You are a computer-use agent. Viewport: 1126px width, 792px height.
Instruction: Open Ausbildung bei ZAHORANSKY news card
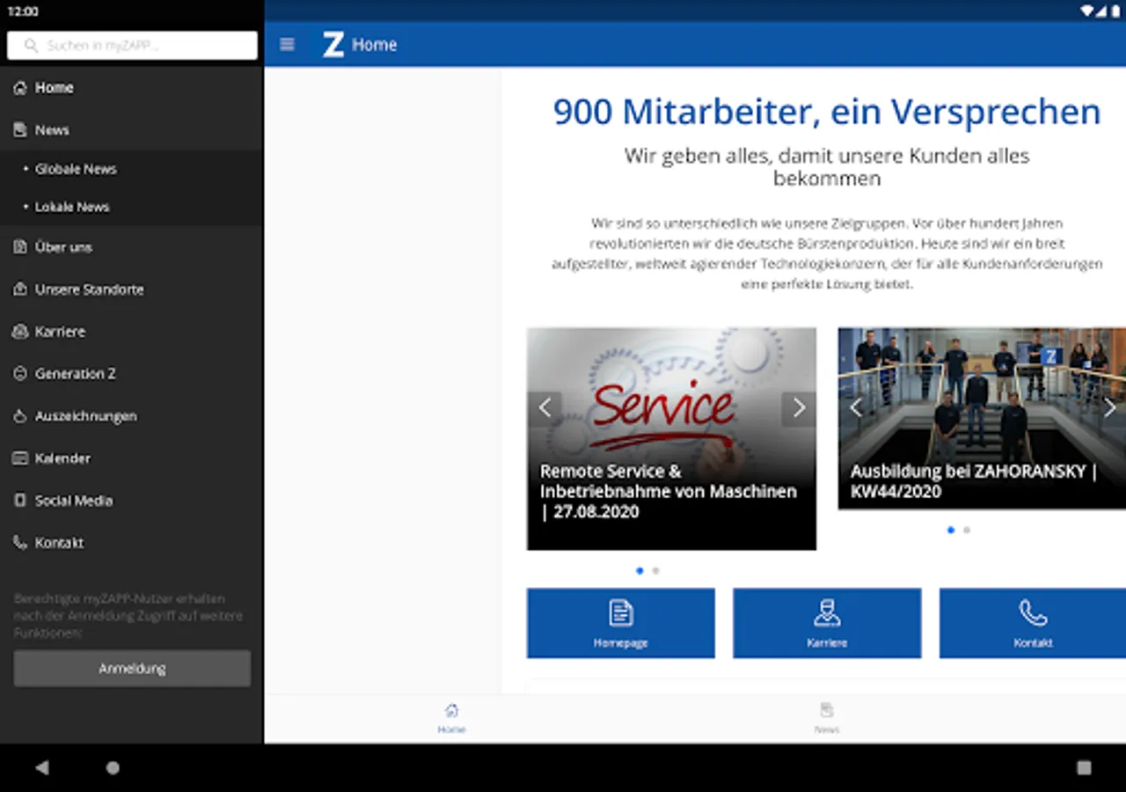[982, 419]
